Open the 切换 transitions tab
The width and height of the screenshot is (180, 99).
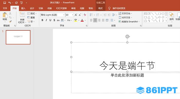pos(41,8)
